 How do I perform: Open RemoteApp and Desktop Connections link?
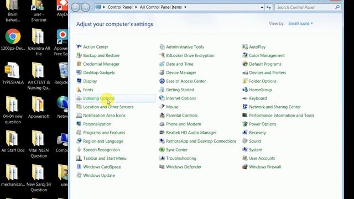201,141
